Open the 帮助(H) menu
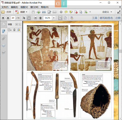 click(45, 7)
